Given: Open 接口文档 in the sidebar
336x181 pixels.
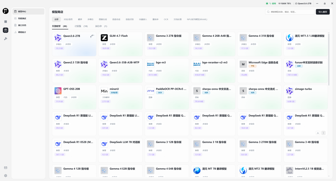Looking at the screenshot, I should pyautogui.click(x=28, y=25).
